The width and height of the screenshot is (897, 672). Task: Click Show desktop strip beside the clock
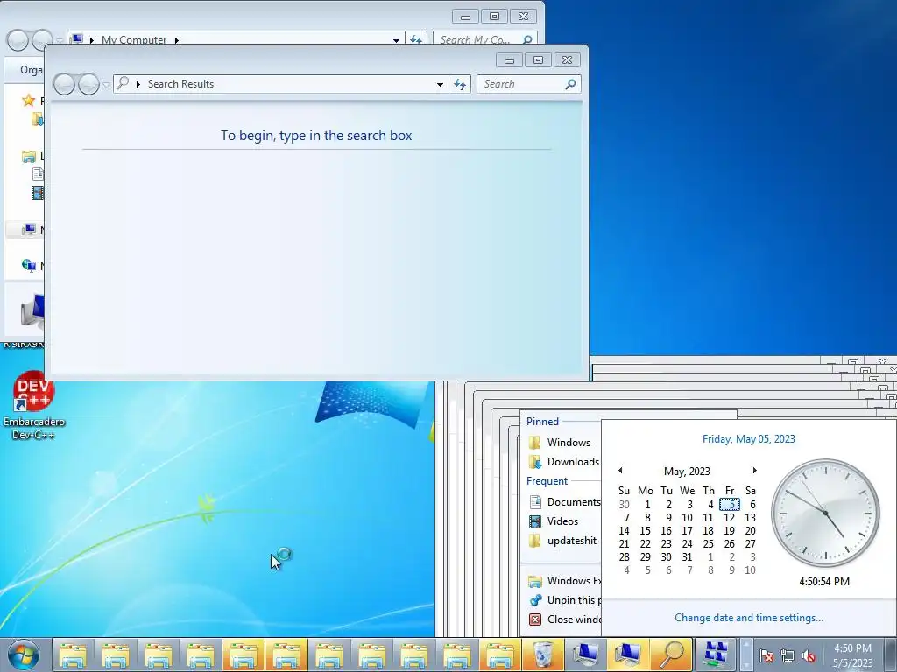(x=891, y=654)
